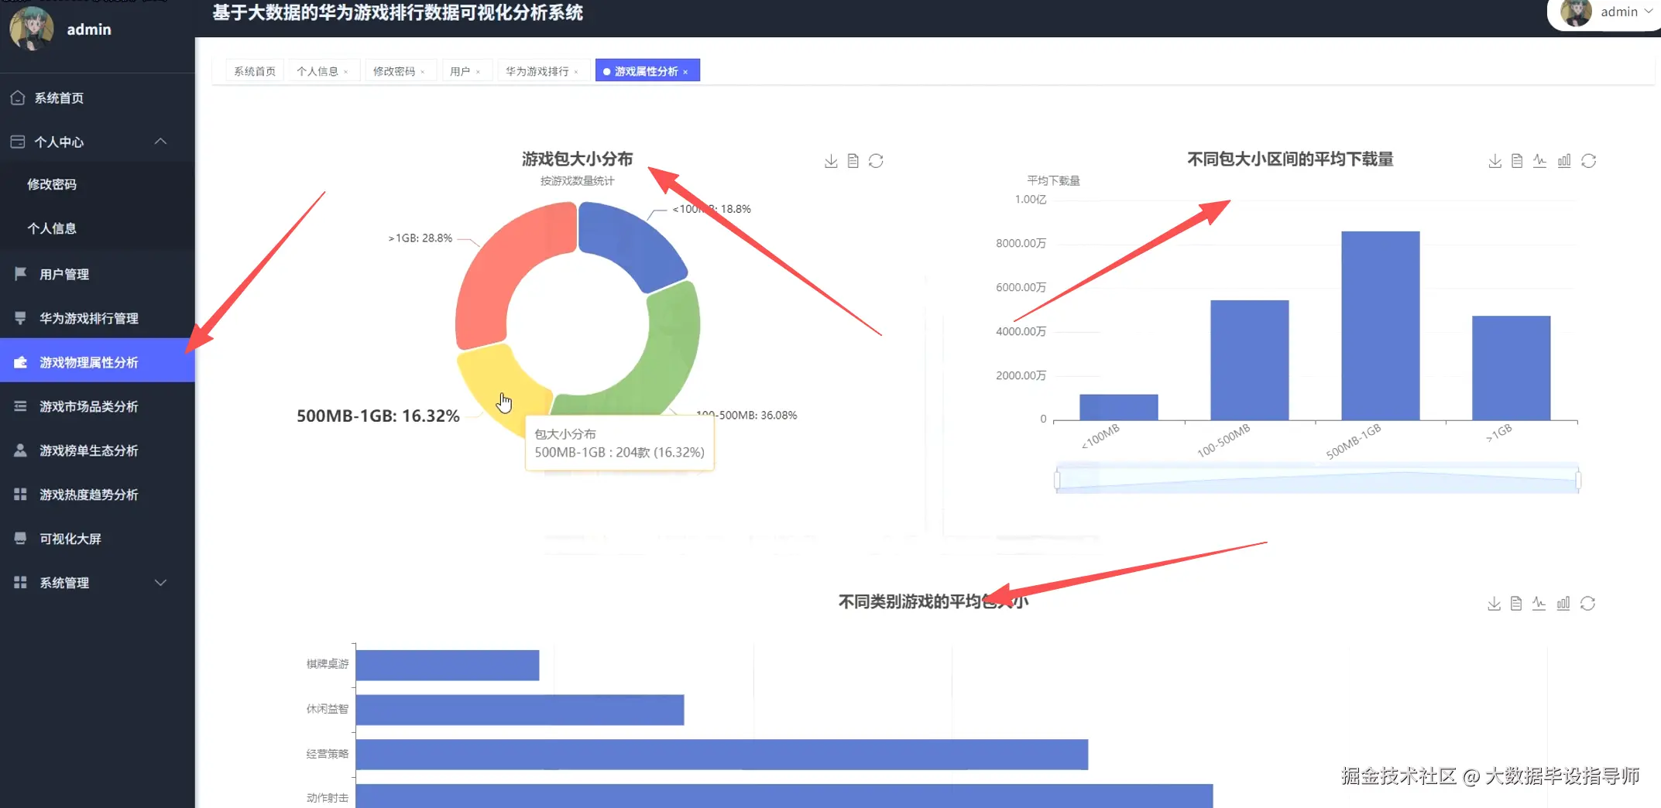The height and width of the screenshot is (808, 1661).
Task: Refresh the 不同包大小区间的平均下载量 chart
Action: tap(1589, 160)
